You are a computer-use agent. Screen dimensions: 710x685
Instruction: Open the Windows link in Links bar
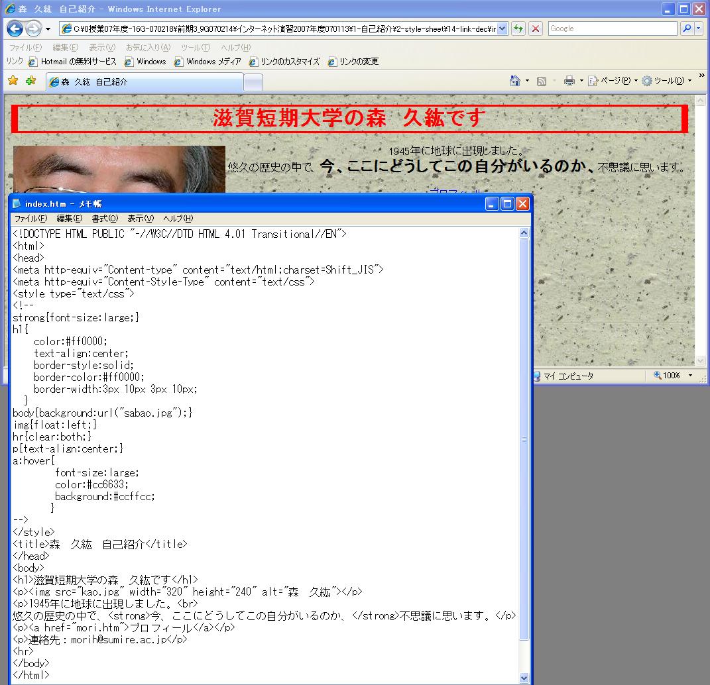[145, 62]
